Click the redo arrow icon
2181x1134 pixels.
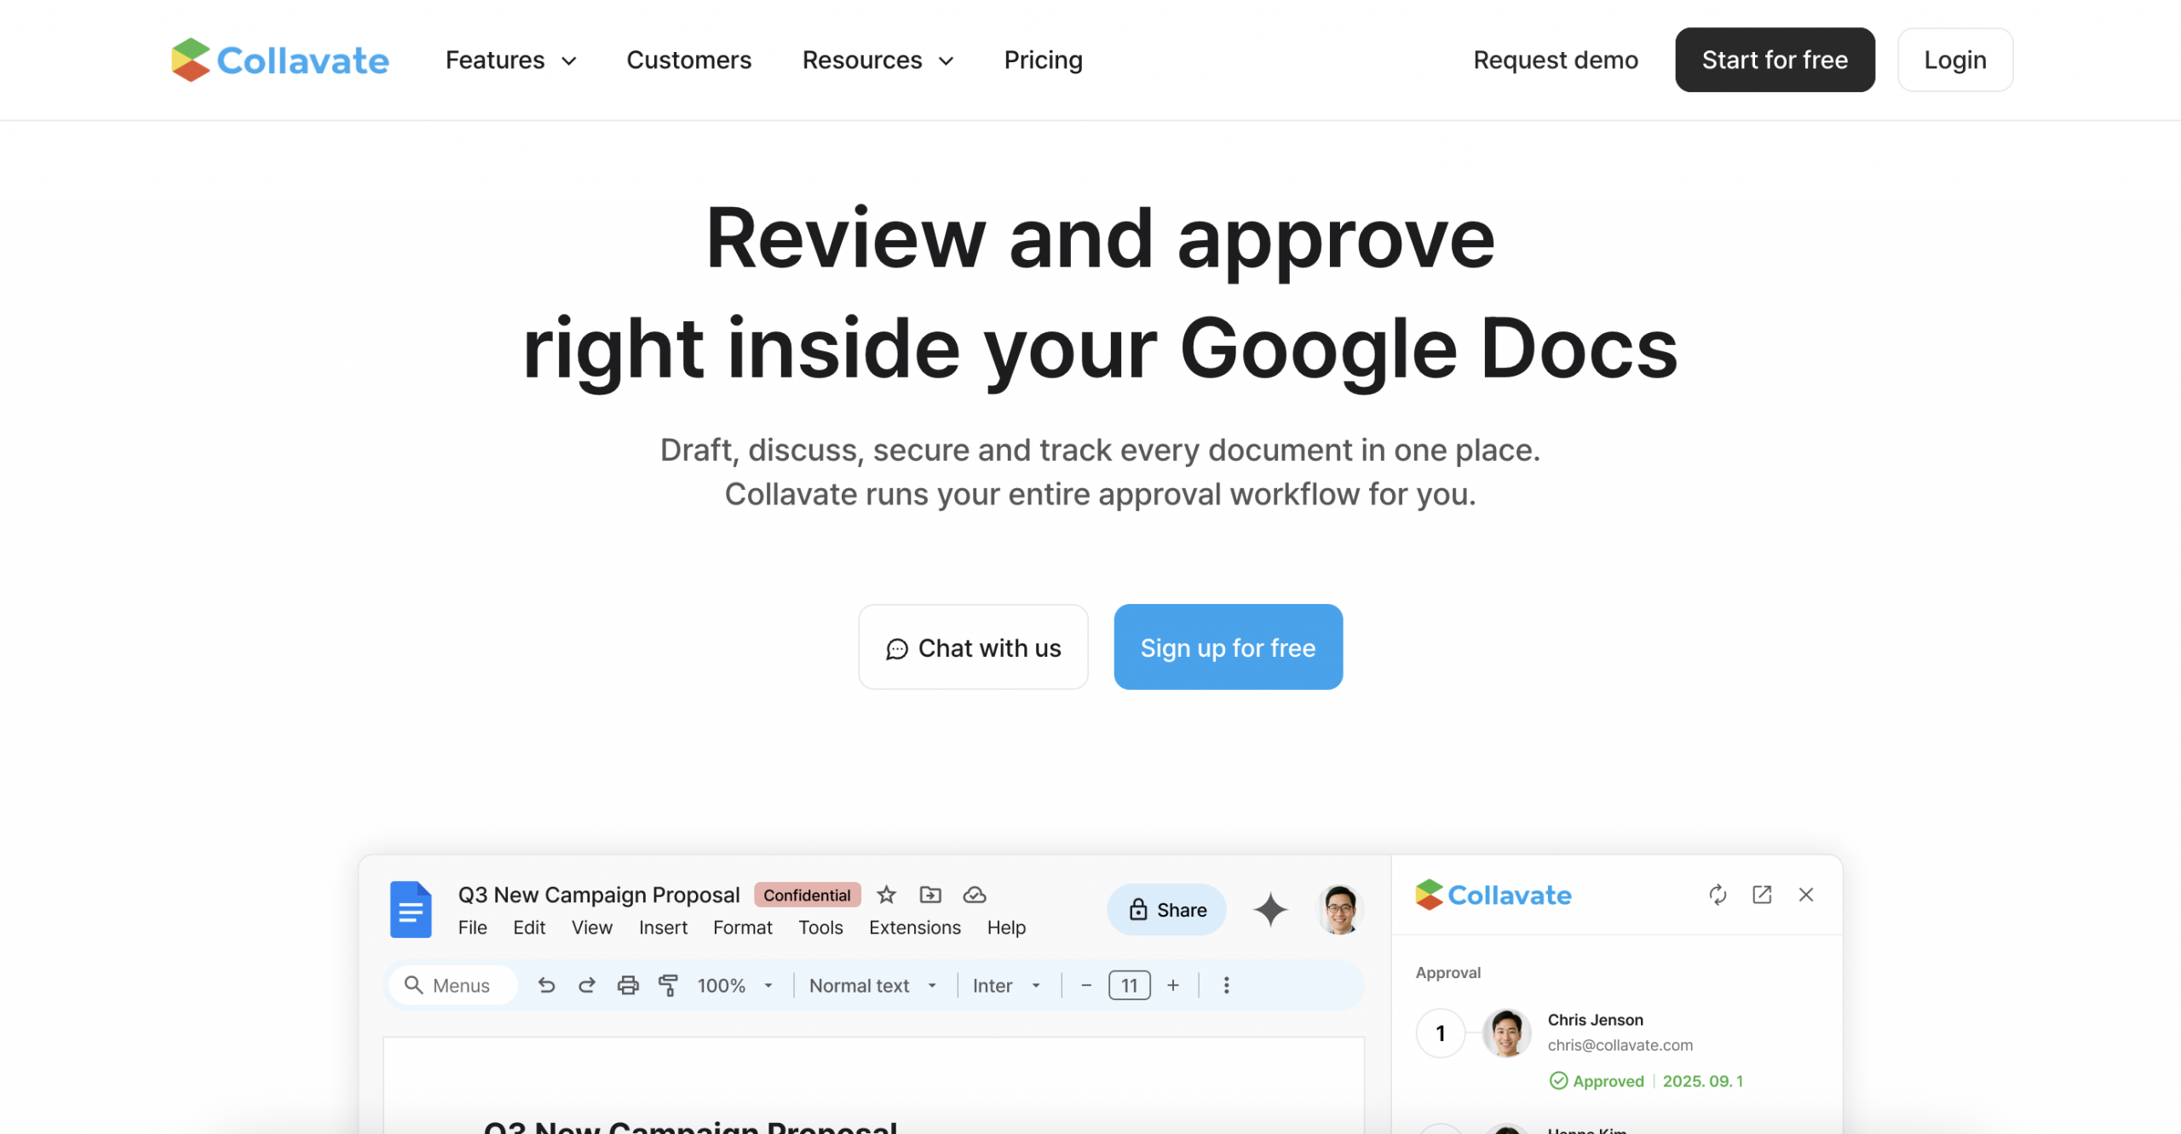pyautogui.click(x=587, y=986)
